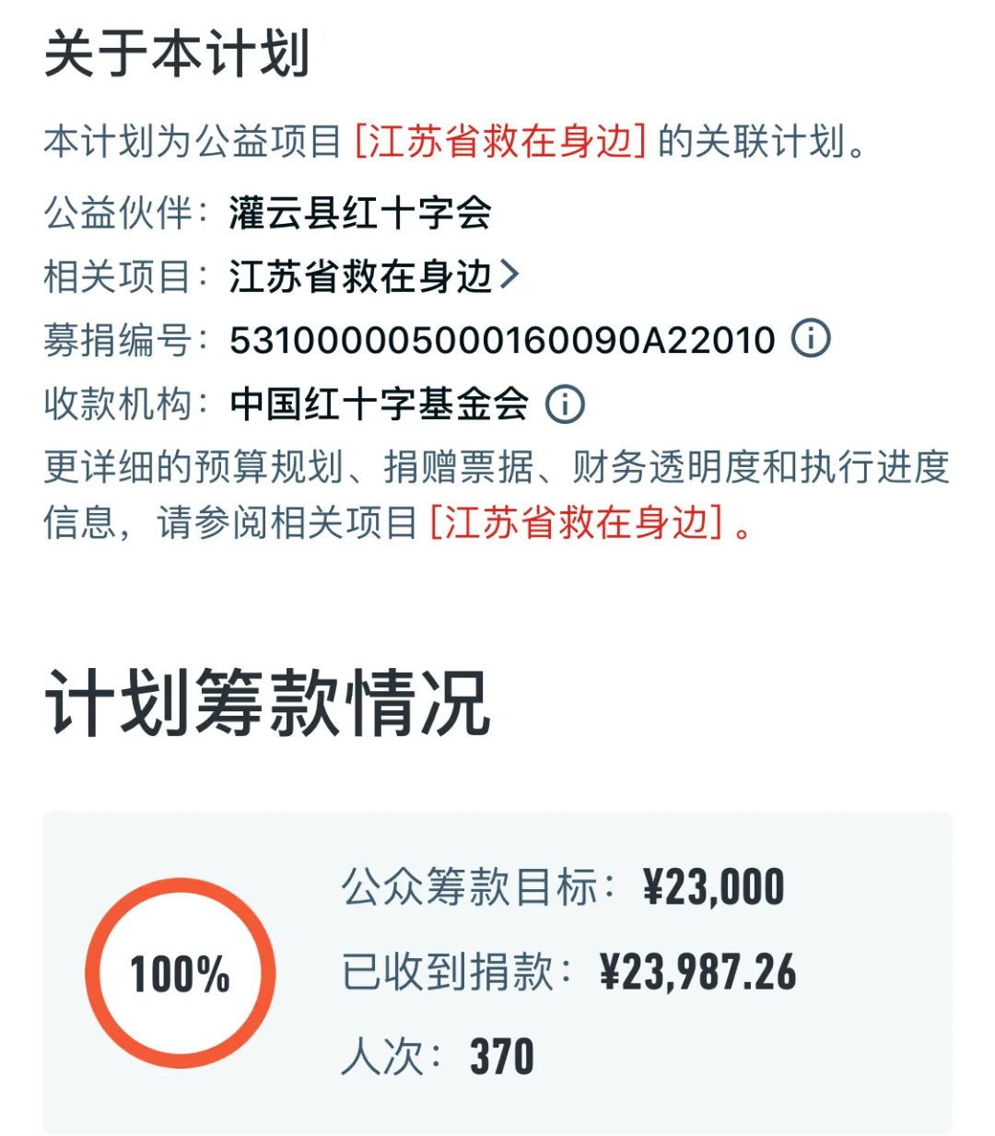
Task: Tap the receiving organization 中国红十字基金会
Action: [380, 404]
